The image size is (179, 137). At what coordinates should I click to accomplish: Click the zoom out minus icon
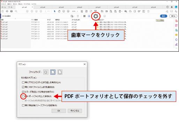pyautogui.click(x=64, y=11)
